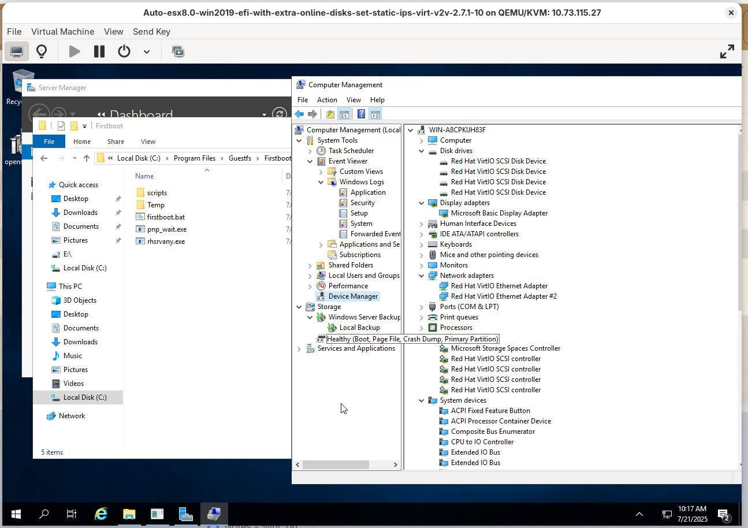Open recent locations dropdown in Explorer
This screenshot has height=528, width=748.
coord(74,158)
